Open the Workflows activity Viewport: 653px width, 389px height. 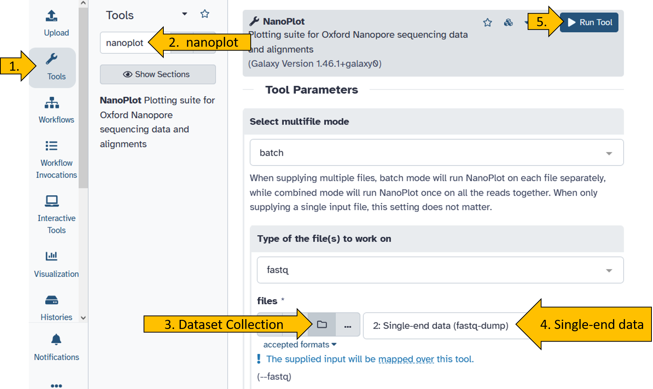pos(56,110)
